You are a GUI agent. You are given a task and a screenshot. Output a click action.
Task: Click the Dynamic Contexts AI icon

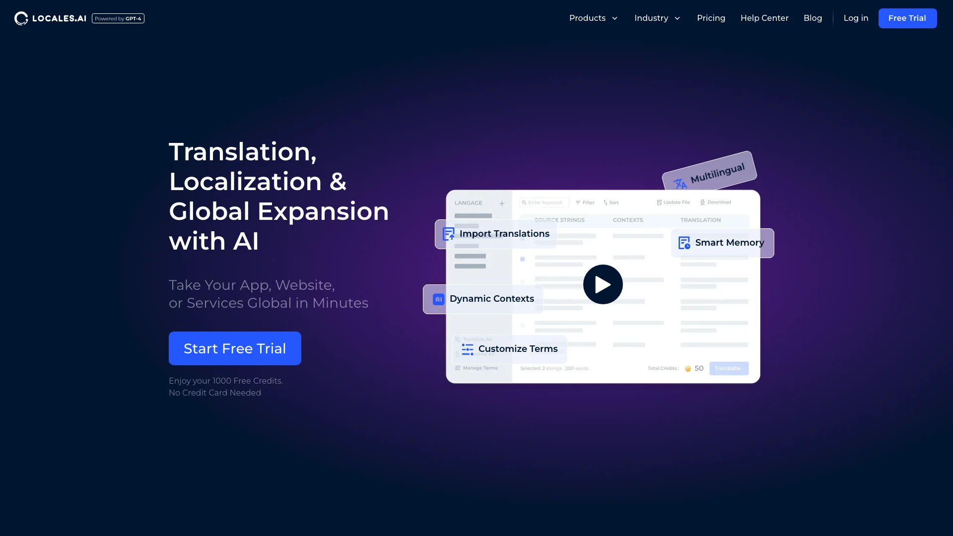coord(438,298)
